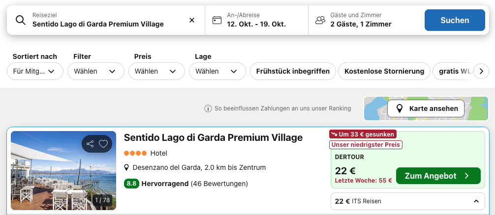495x215 pixels.
Task: Click the map pin icon on Karte ansehen
Action: point(400,109)
